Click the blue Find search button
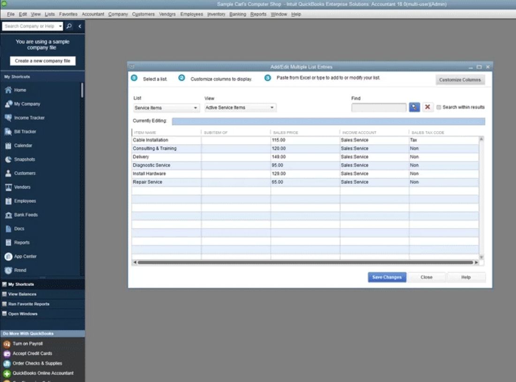The height and width of the screenshot is (382, 516). [414, 107]
